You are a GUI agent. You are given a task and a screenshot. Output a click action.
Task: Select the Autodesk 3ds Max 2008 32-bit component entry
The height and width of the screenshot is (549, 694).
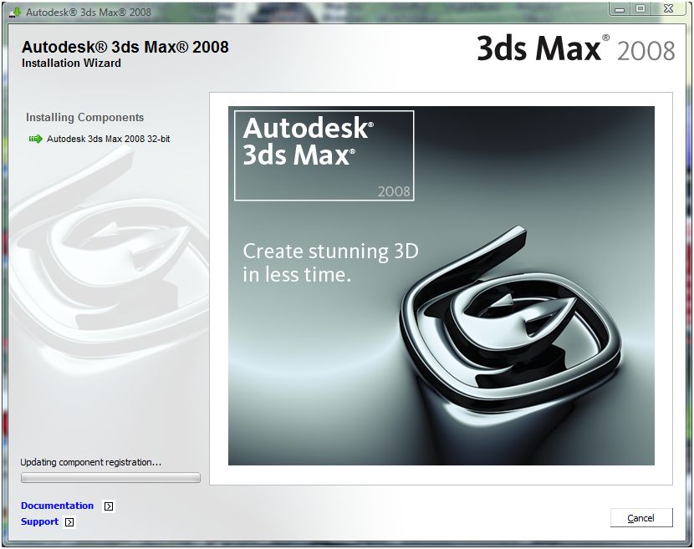(109, 139)
